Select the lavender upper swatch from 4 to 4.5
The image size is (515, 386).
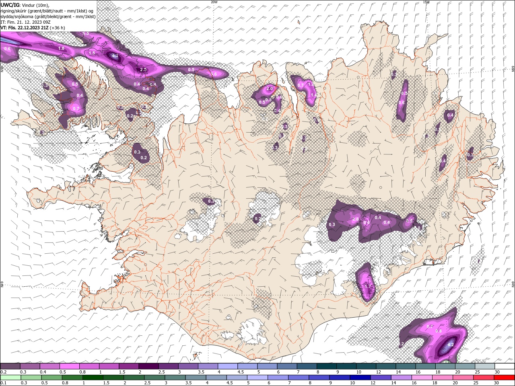pos(227,366)
